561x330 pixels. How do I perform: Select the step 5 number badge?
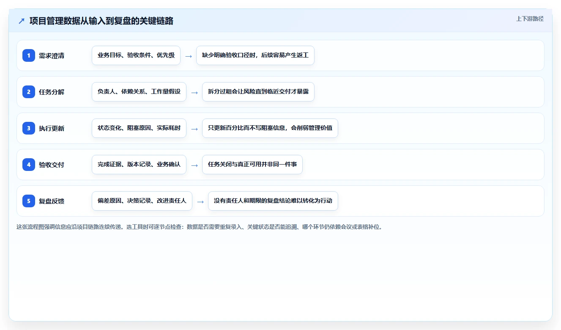coord(29,201)
